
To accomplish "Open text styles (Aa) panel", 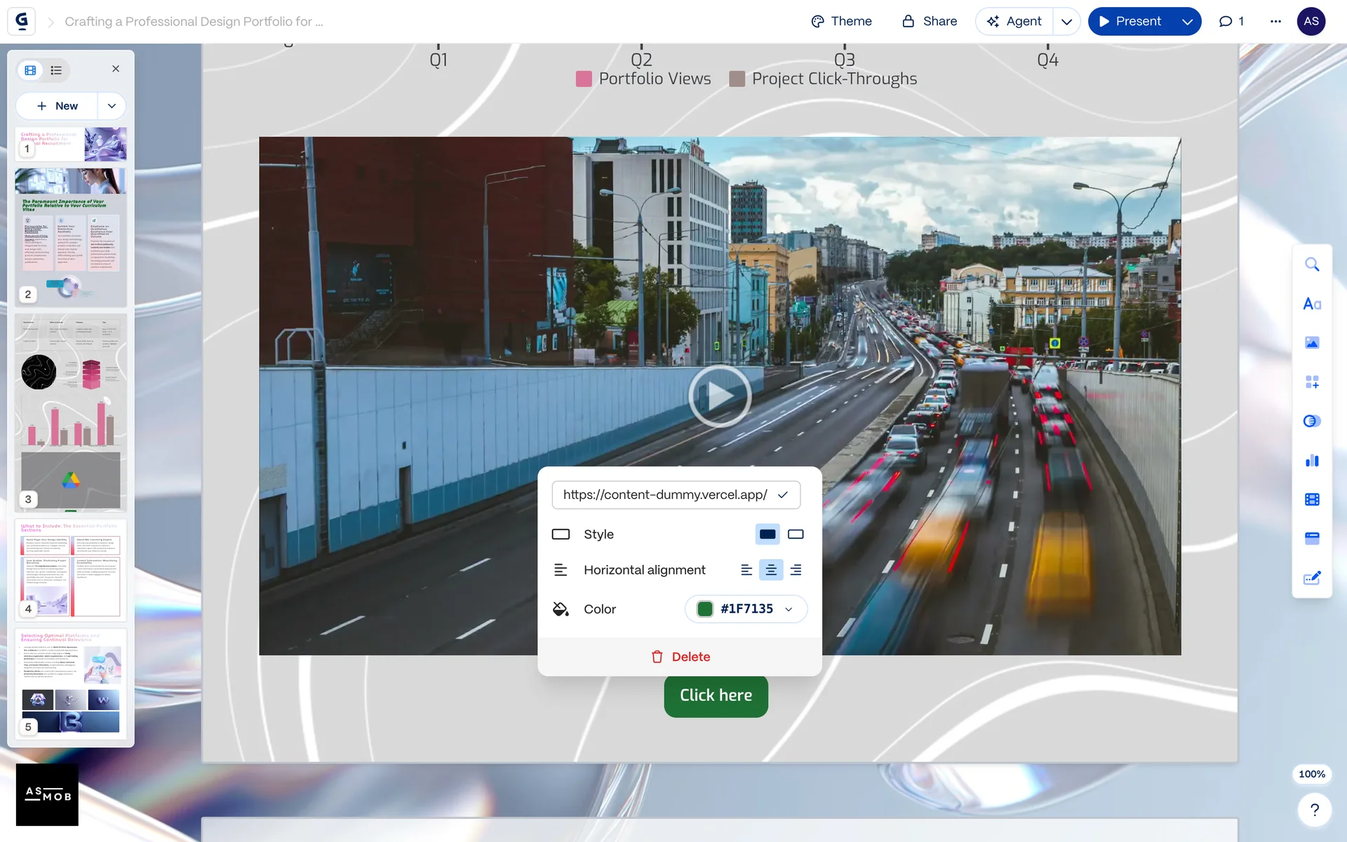I will pos(1311,304).
